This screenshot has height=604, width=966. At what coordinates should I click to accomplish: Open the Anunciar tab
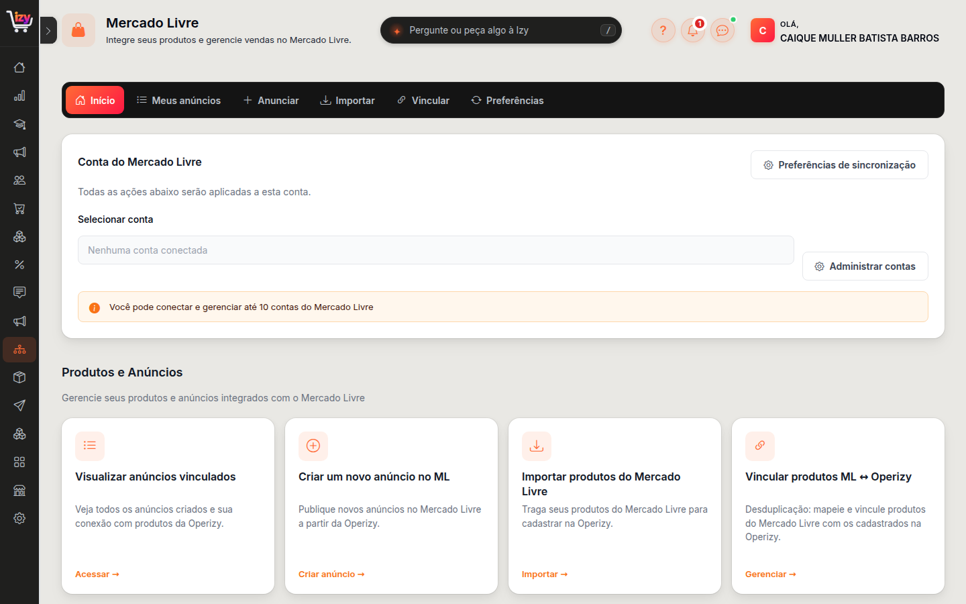(271, 100)
